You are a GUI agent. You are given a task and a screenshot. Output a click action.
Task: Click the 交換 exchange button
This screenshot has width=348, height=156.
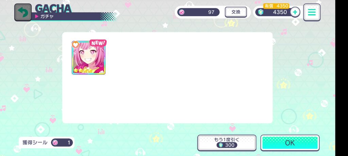click(x=236, y=12)
